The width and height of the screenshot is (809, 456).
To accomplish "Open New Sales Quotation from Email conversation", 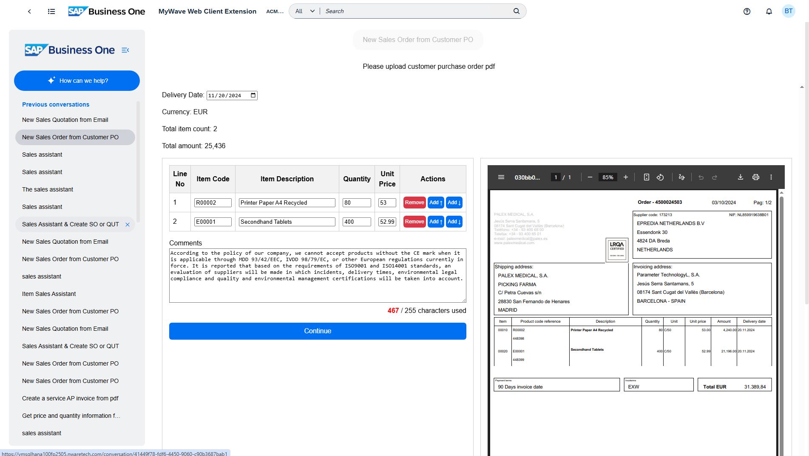I will (65, 120).
